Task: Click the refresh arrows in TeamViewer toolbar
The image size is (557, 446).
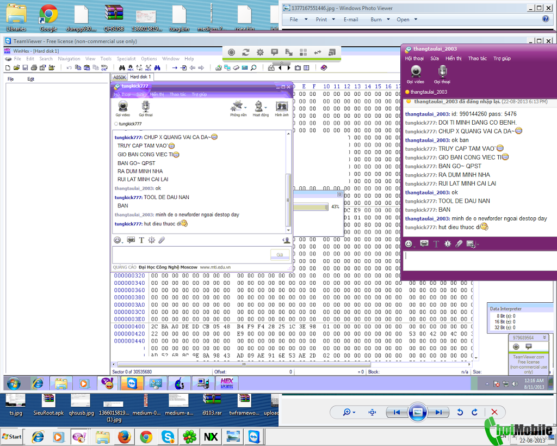Action: (245, 52)
